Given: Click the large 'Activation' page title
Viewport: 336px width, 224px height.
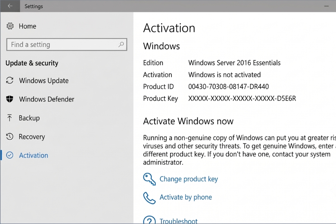Looking at the screenshot, I should (169, 28).
